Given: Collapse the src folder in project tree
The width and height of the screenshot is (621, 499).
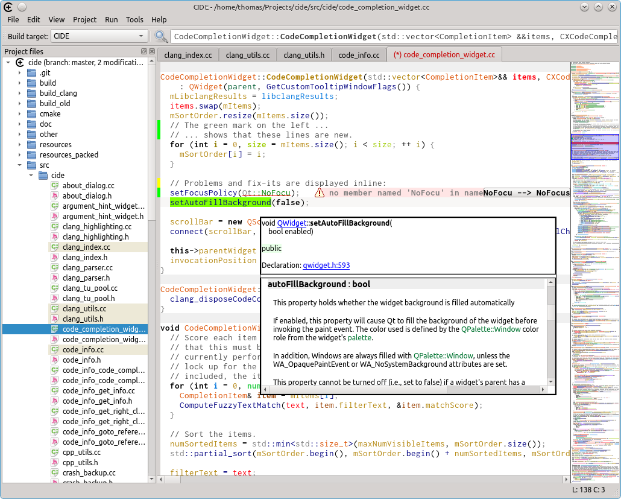Looking at the screenshot, I should (x=19, y=165).
